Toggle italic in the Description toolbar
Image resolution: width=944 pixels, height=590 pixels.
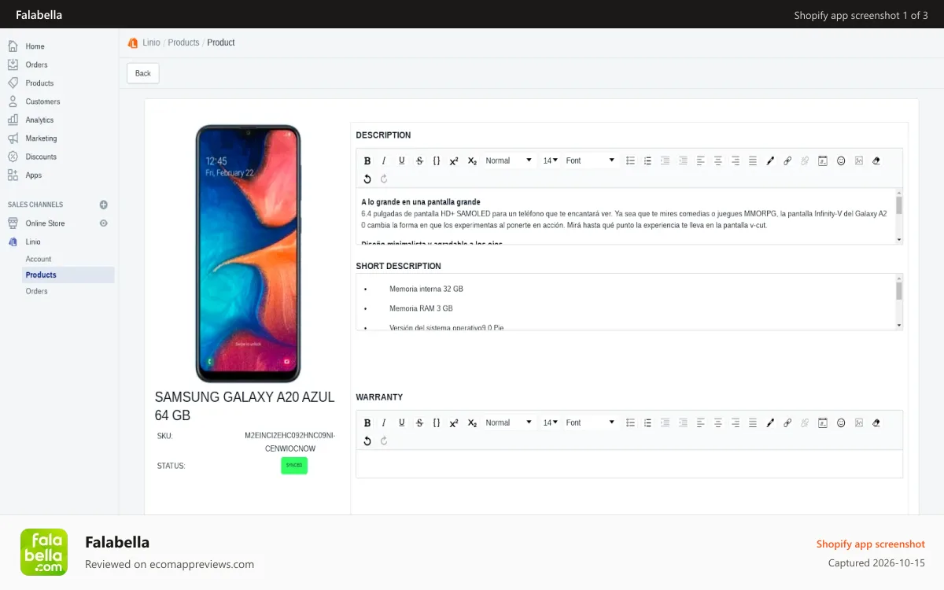pos(385,160)
